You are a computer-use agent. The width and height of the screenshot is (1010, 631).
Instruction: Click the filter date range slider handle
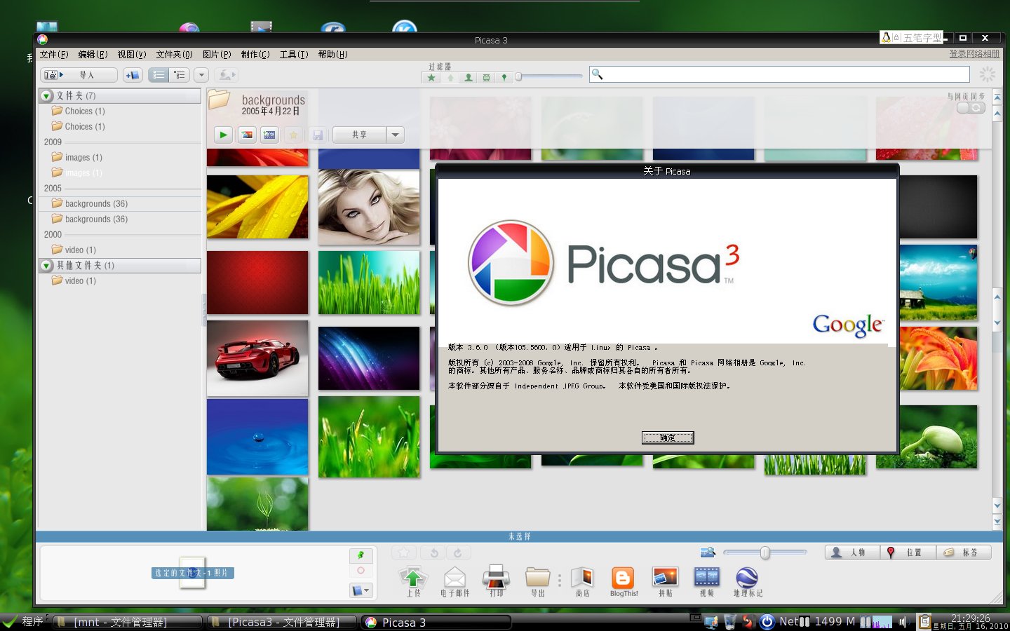pos(518,76)
